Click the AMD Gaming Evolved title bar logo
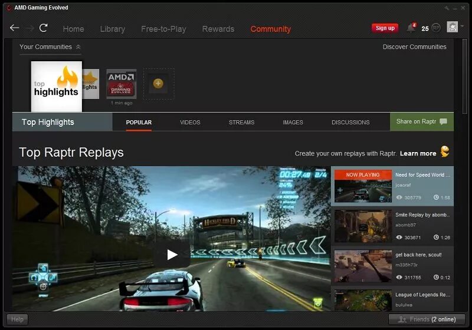This screenshot has width=472, height=330. click(x=9, y=8)
